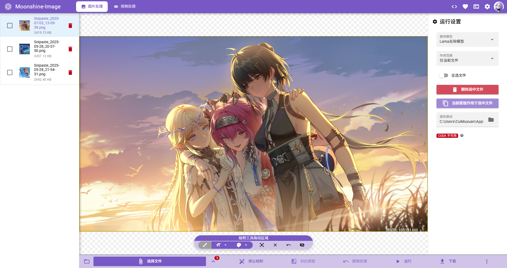Open the 使用模型 dropdown
The width and height of the screenshot is (507, 268).
[x=467, y=40]
